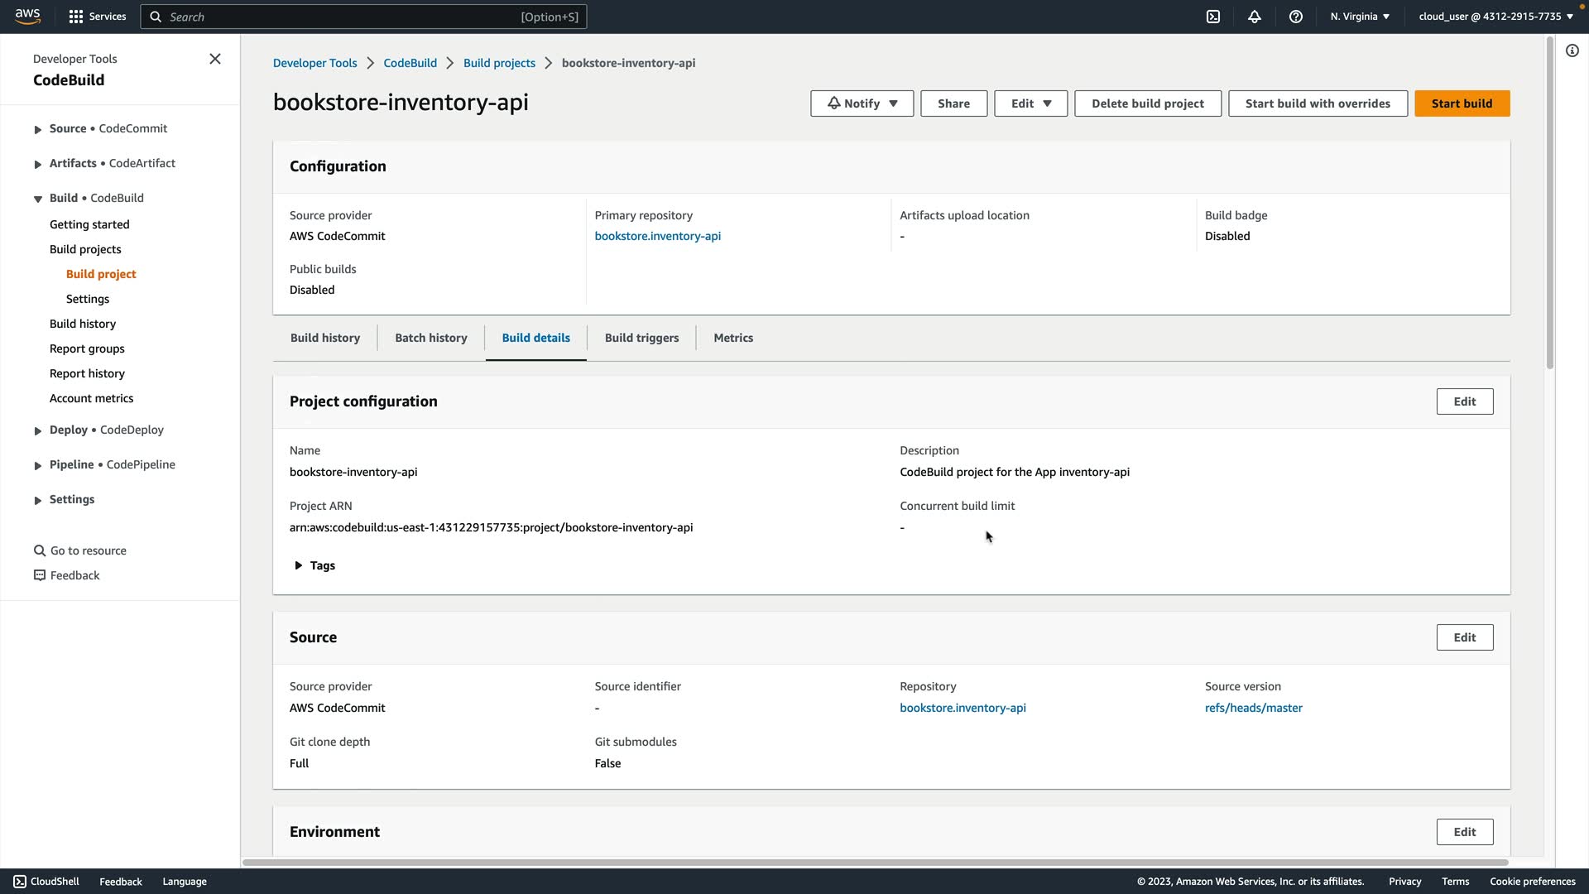This screenshot has width=1589, height=894.
Task: Open the Services grid menu
Action: (x=97, y=17)
